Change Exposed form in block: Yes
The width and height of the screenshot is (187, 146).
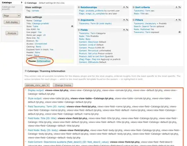(x=52, y=50)
